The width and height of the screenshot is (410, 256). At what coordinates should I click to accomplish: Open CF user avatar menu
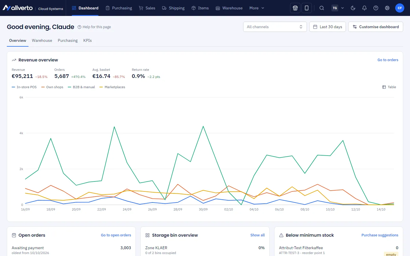[400, 8]
